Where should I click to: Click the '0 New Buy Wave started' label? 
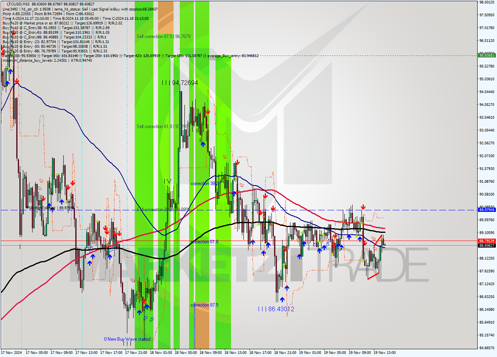coord(127,339)
